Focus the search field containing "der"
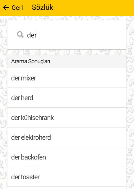 coord(67,35)
